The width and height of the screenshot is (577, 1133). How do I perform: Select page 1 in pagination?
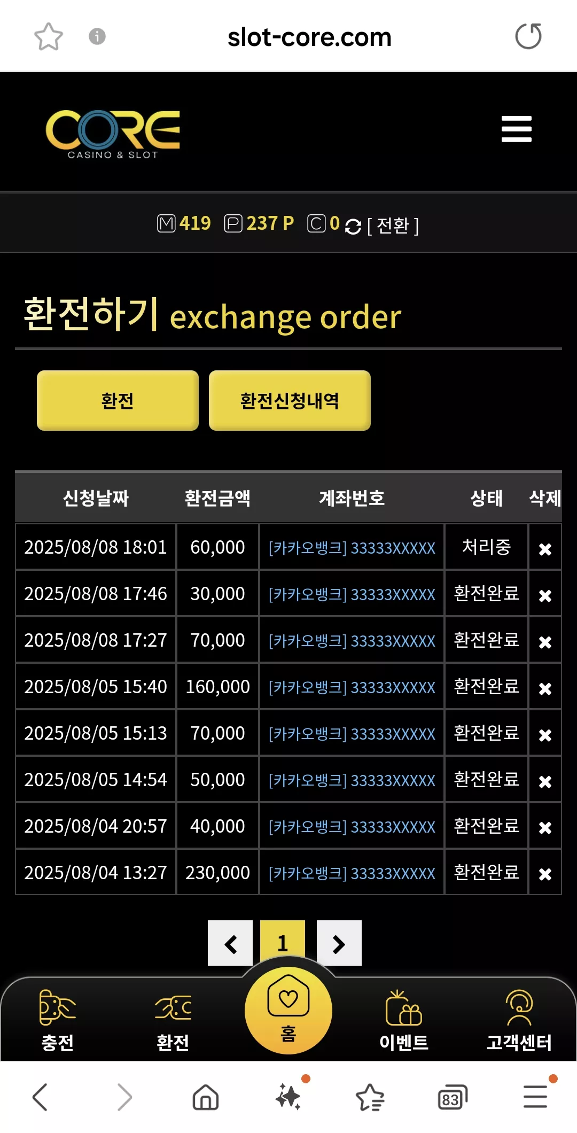click(283, 942)
